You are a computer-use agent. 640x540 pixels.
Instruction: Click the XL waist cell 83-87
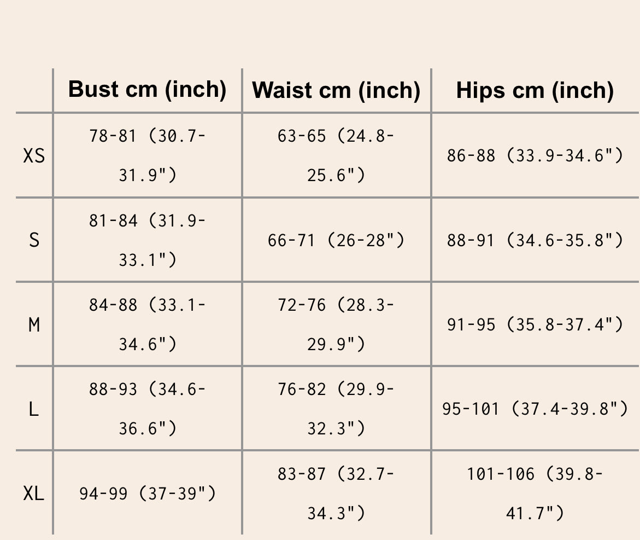[336, 493]
